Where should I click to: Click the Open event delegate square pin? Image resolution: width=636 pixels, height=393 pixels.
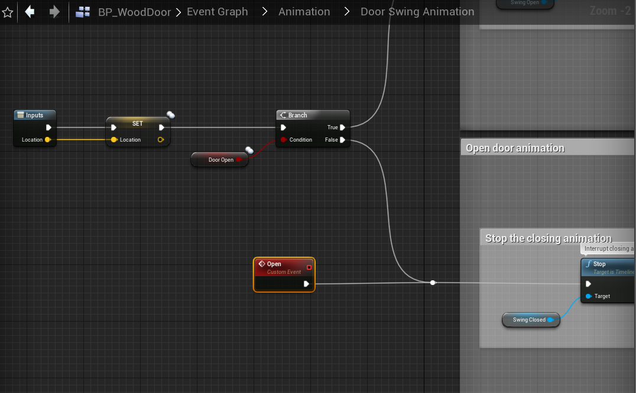[309, 267]
